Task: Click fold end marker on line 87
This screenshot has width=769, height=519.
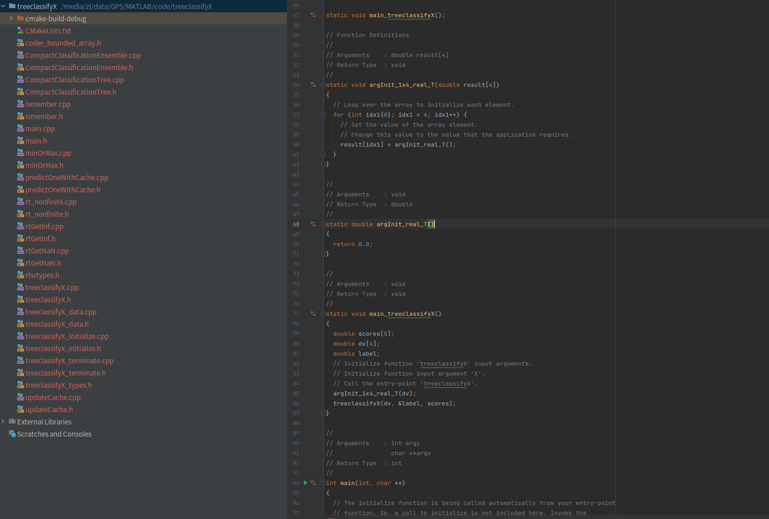Action: click(323, 413)
